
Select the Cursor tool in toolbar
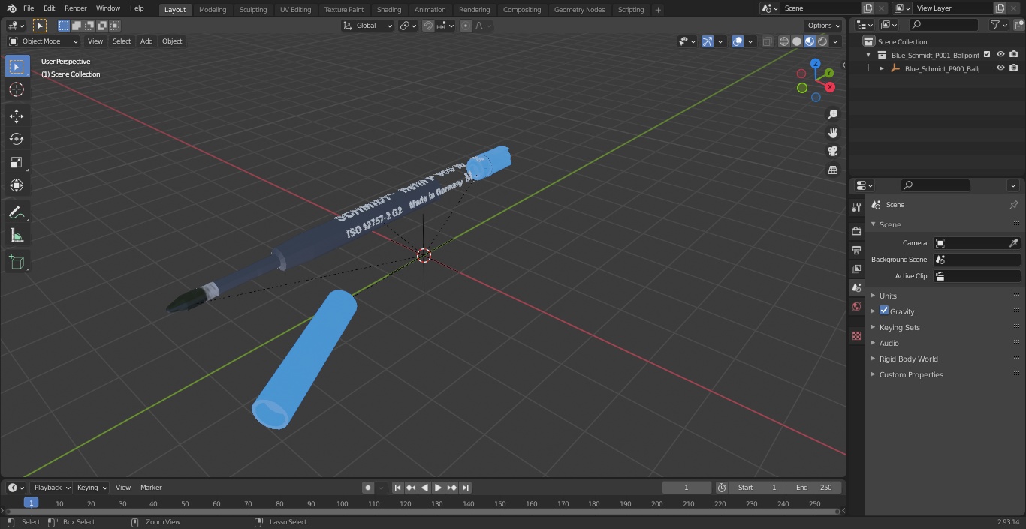pyautogui.click(x=17, y=89)
